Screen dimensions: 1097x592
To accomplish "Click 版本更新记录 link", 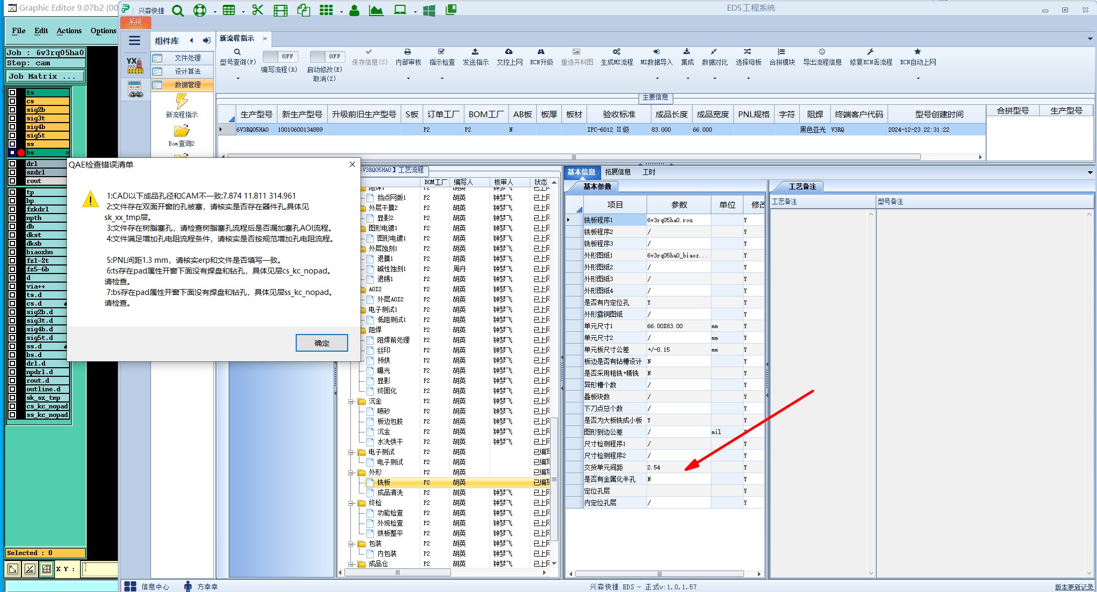I will point(1073,587).
